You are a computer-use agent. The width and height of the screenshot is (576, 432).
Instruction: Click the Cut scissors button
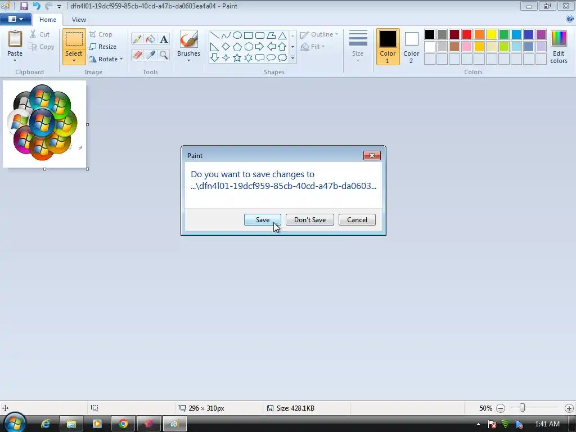(x=40, y=34)
